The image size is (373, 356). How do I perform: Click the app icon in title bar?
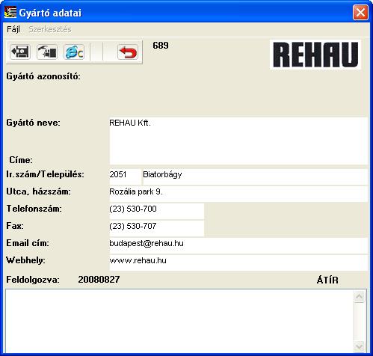coord(10,13)
